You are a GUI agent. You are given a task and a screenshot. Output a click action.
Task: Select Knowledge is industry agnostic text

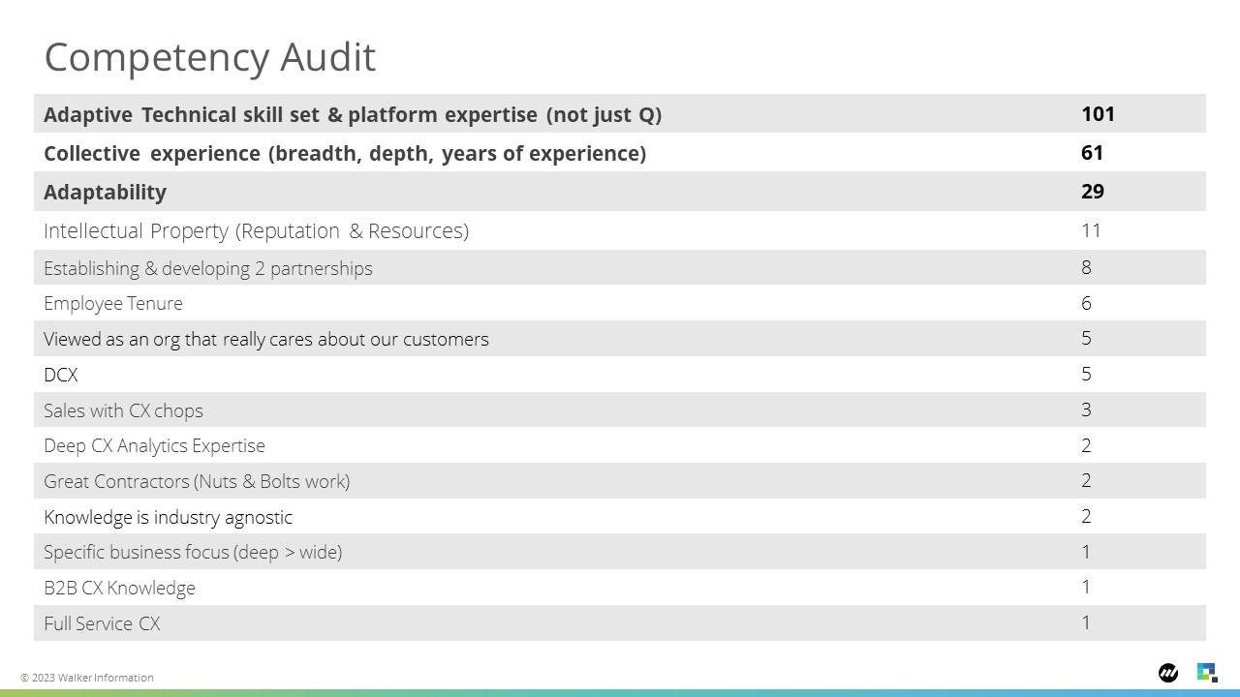[168, 517]
